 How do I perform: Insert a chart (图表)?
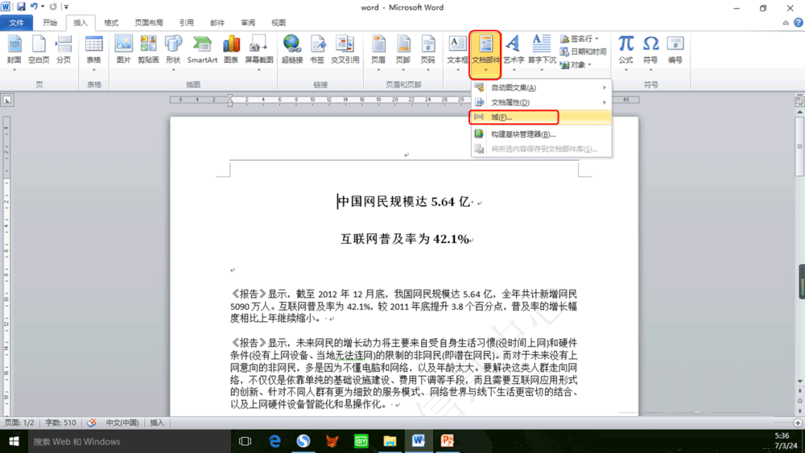tap(231, 50)
